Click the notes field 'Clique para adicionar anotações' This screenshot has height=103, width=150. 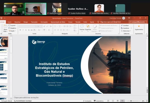pos(26,98)
